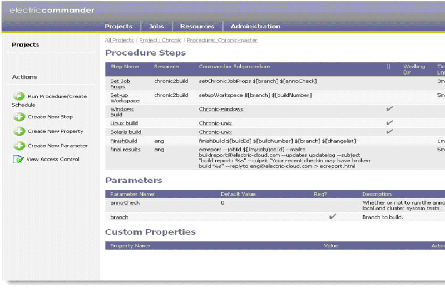The height and width of the screenshot is (288, 445).
Task: Open the Solaris build step
Action: click(x=126, y=132)
